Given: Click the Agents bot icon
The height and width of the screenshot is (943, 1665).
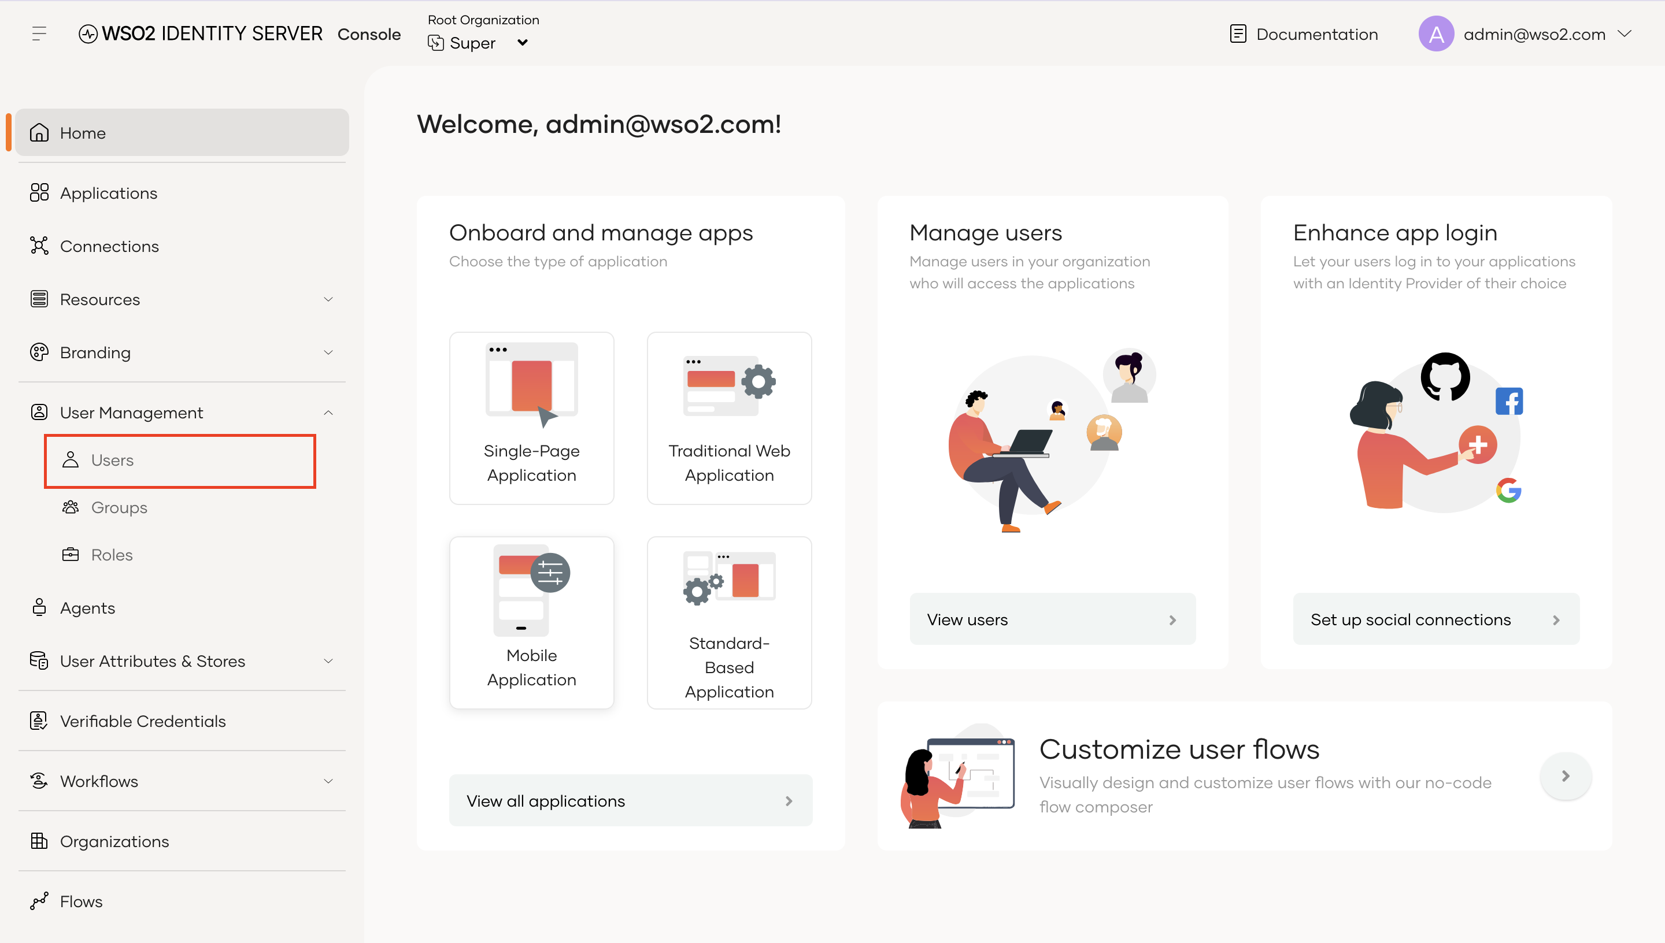Looking at the screenshot, I should point(39,607).
